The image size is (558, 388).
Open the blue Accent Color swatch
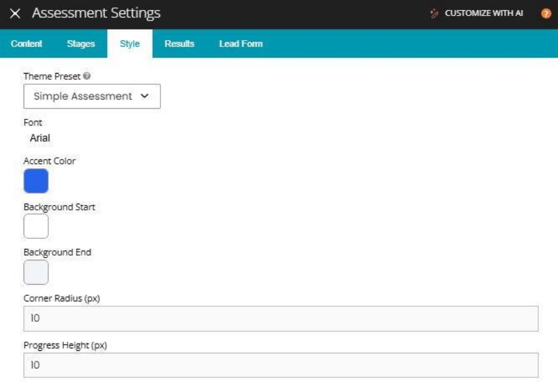click(x=36, y=181)
